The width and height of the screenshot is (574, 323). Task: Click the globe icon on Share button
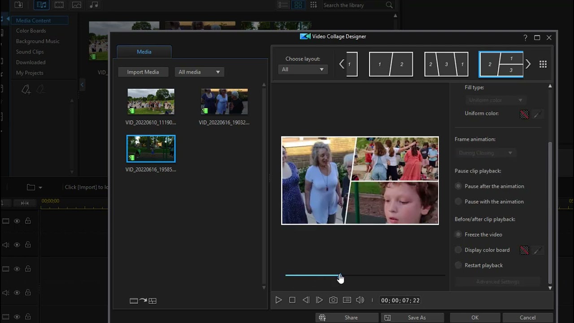pyautogui.click(x=322, y=318)
